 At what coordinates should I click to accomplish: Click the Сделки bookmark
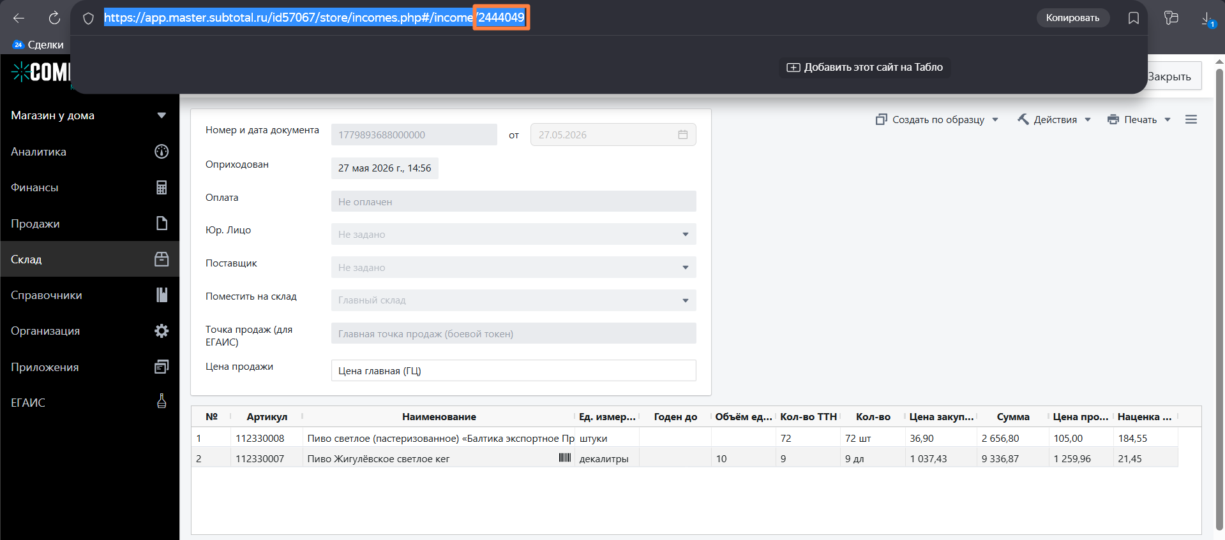[38, 45]
